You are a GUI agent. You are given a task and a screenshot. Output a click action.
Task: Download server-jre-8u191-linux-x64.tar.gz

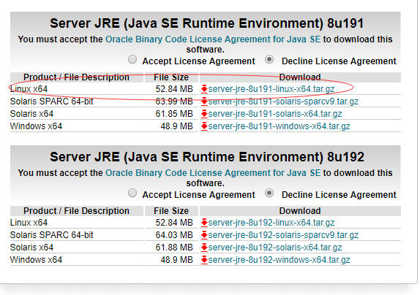[271, 89]
